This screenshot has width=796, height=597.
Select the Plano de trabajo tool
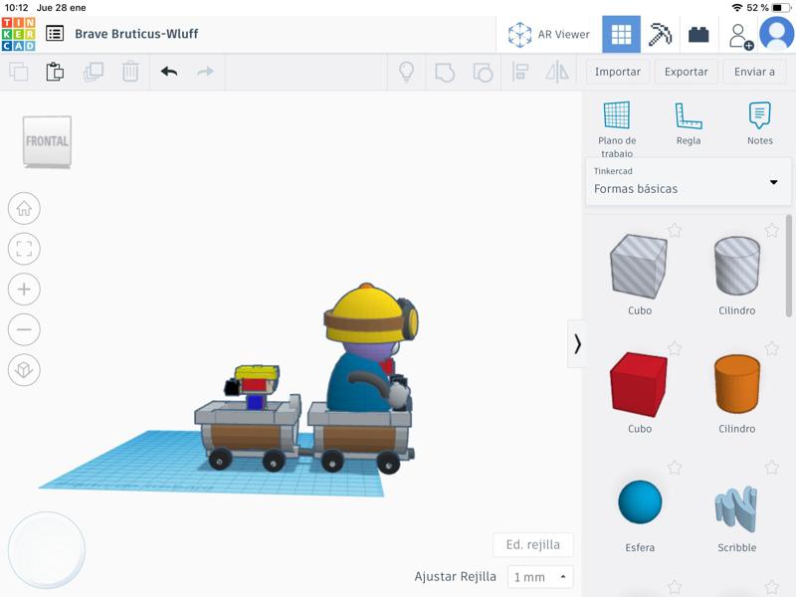[x=617, y=129]
